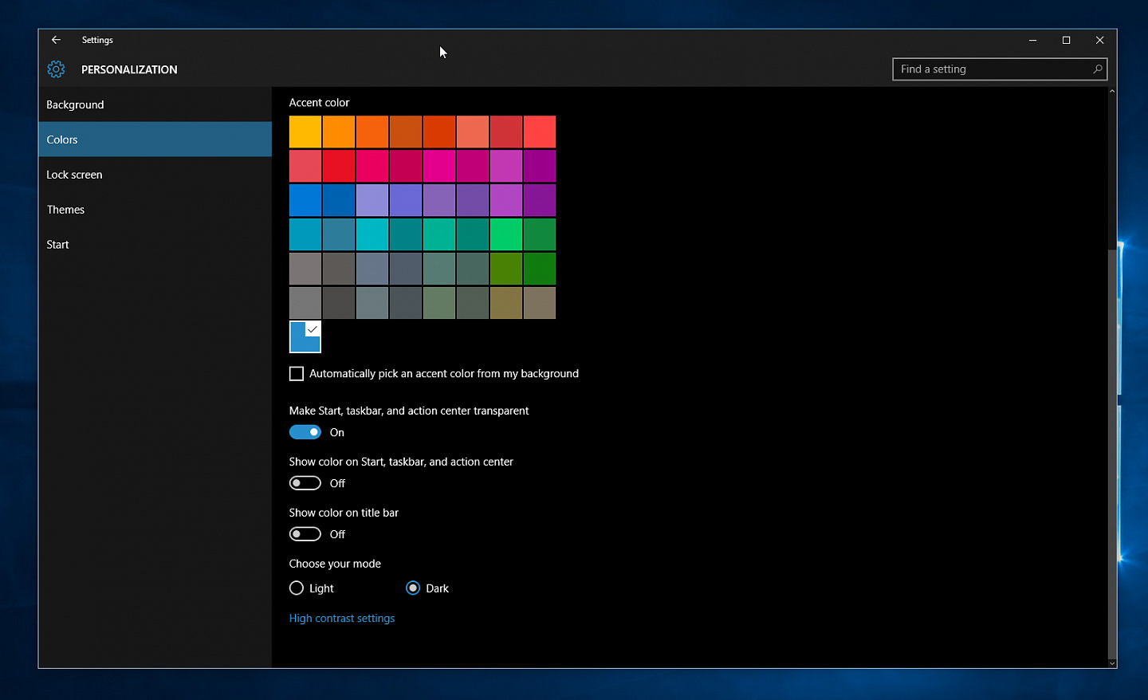Enable Show color on Start, taskbar toggle
This screenshot has width=1148, height=700.
pos(305,483)
